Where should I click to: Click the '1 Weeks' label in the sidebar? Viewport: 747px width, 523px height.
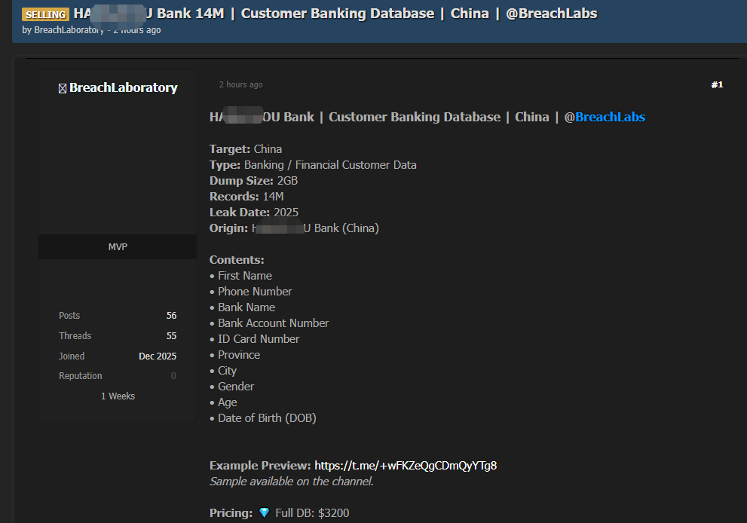[118, 396]
